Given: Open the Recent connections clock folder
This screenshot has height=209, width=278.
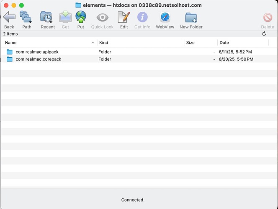Looking at the screenshot, I should click(x=46, y=17).
